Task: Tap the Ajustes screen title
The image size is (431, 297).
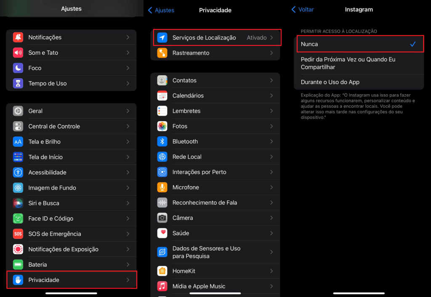Action: [x=71, y=9]
